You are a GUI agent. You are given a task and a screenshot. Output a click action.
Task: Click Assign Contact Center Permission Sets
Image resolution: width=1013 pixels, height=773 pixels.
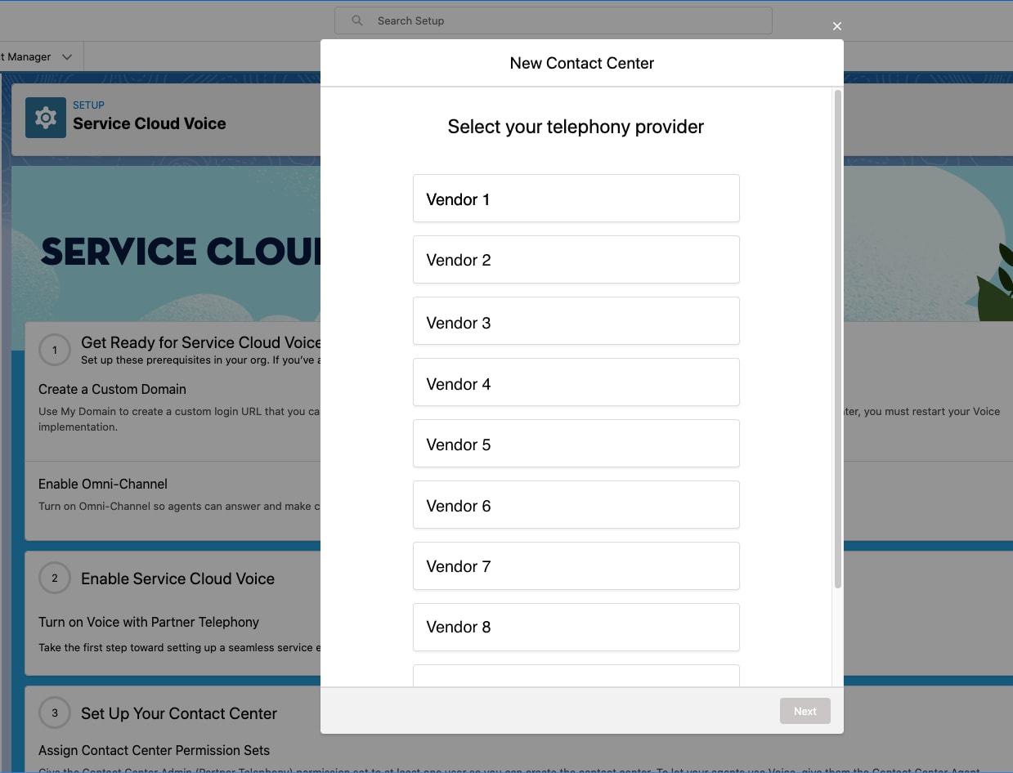[x=154, y=750]
